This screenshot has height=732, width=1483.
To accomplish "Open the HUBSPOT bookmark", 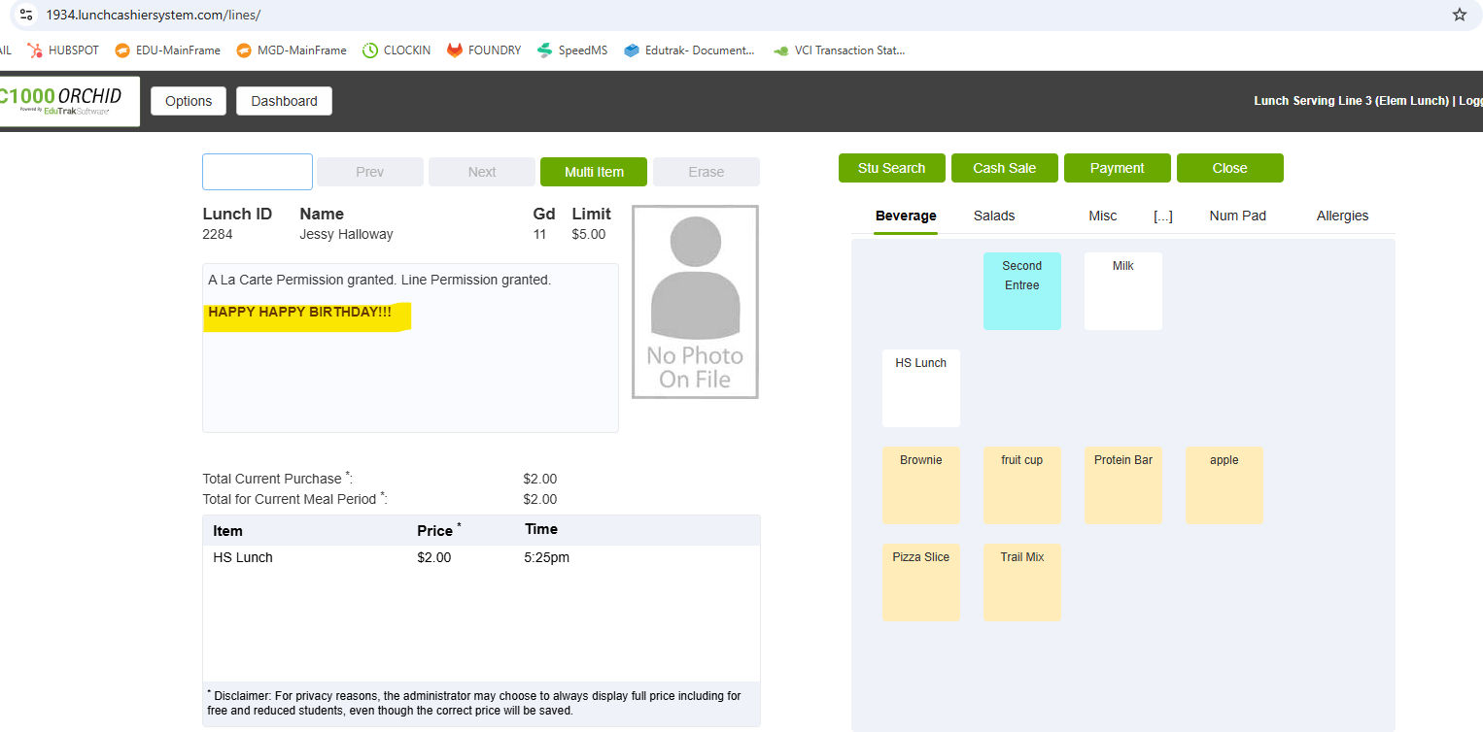I will click(63, 50).
